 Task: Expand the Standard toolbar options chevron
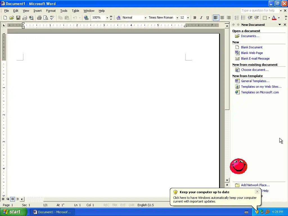(x=111, y=18)
